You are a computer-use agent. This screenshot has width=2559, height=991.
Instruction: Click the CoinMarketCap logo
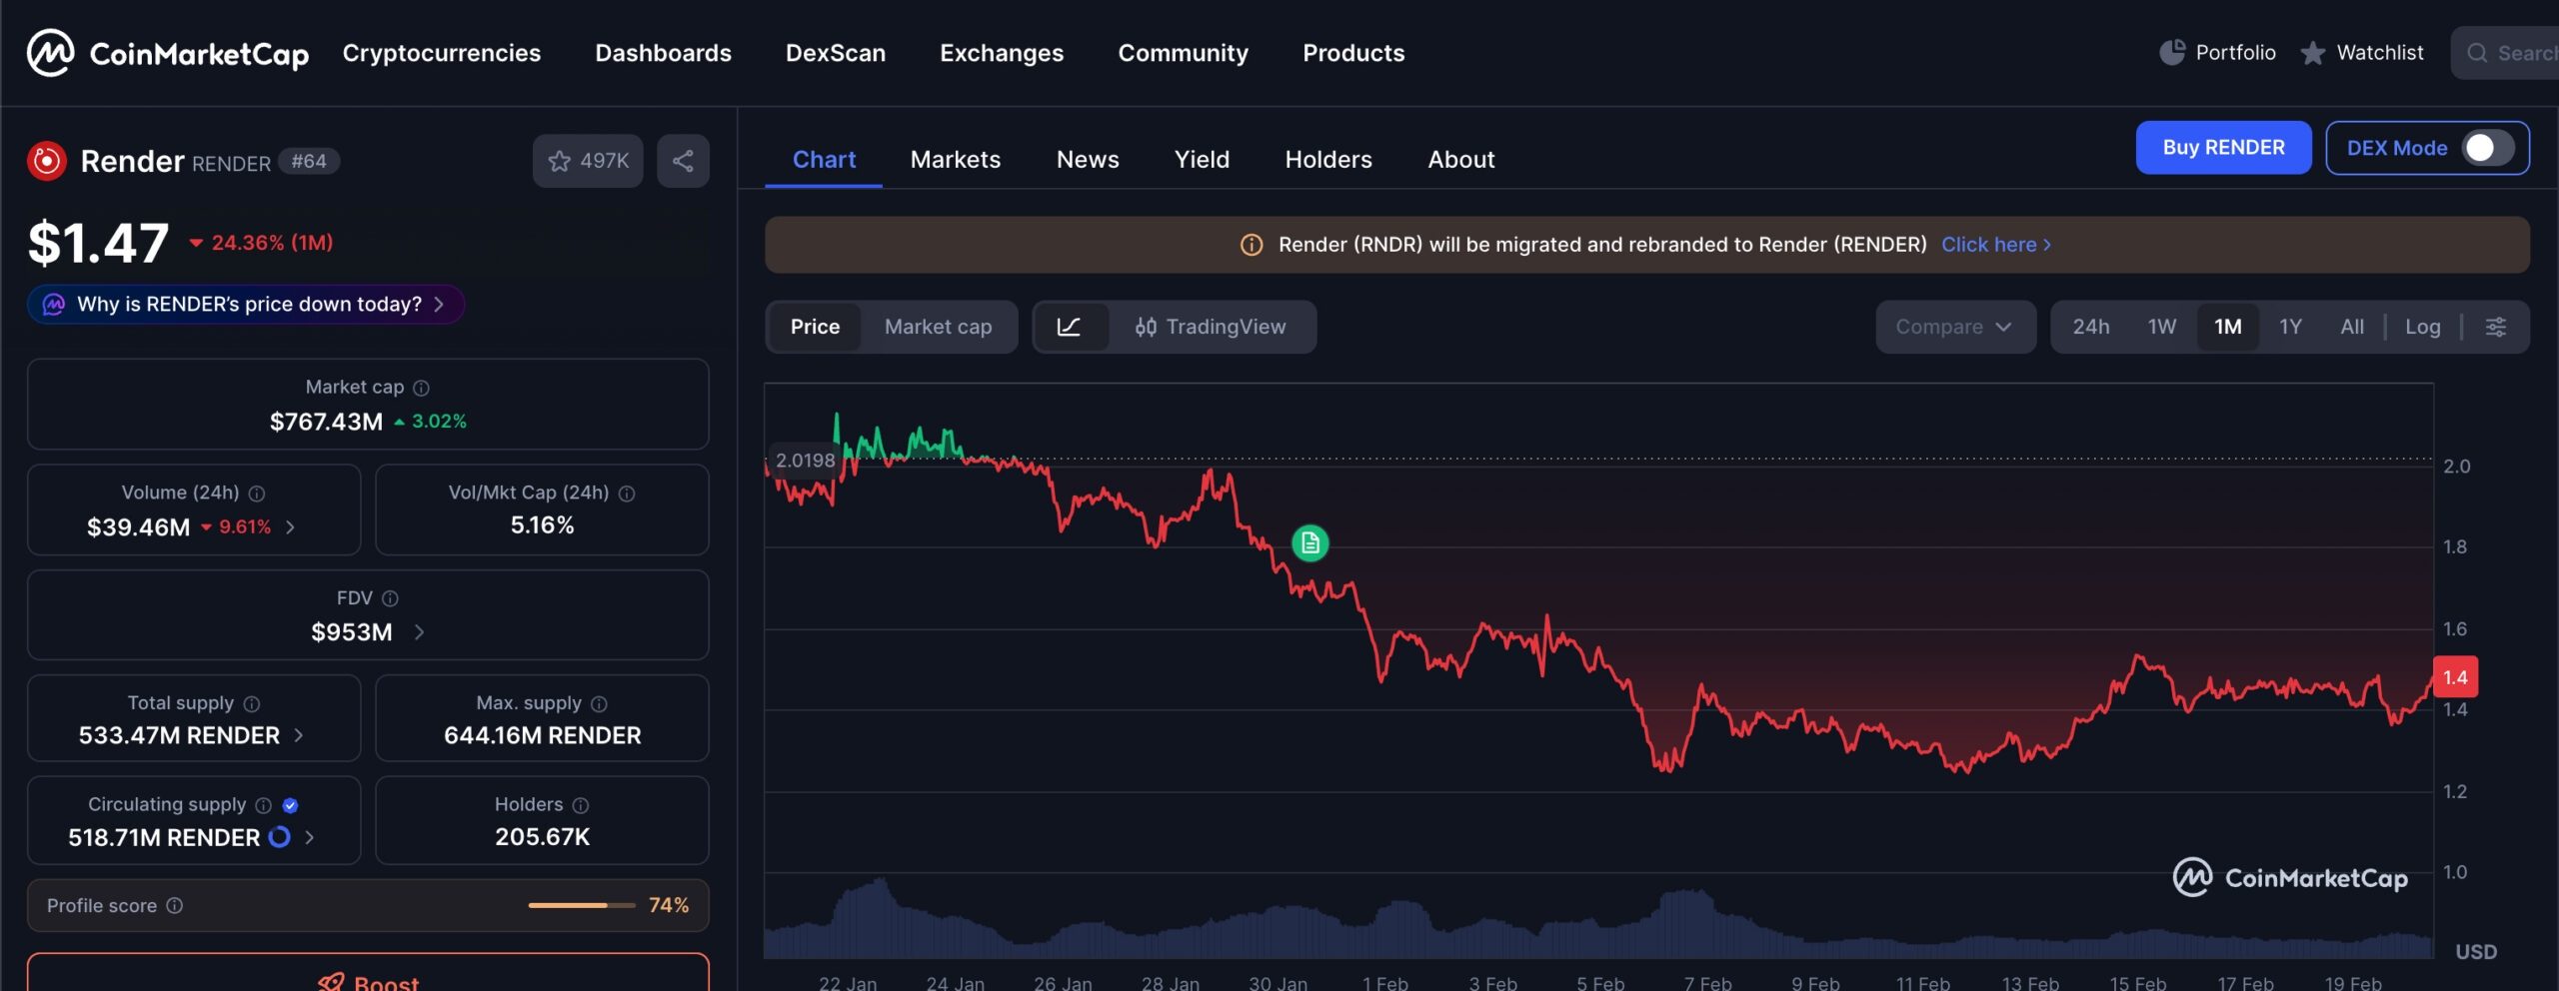pos(168,53)
